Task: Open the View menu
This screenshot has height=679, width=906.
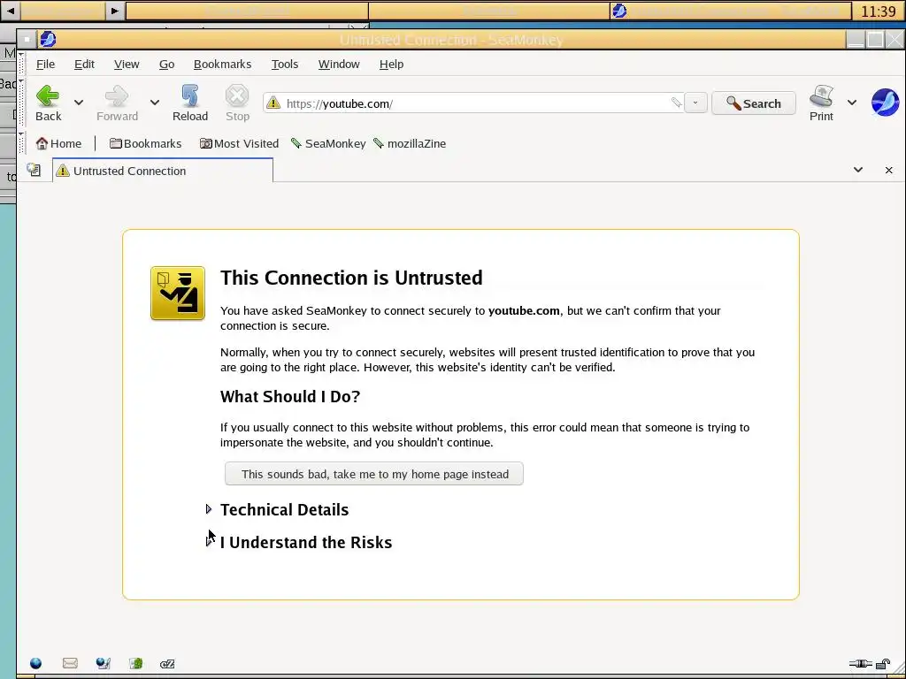Action: click(127, 64)
